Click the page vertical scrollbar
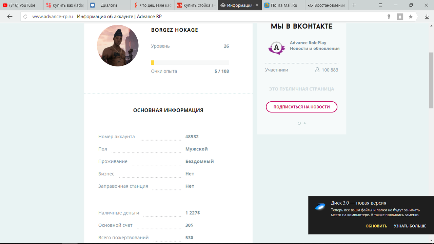The width and height of the screenshot is (434, 244). 431,81
